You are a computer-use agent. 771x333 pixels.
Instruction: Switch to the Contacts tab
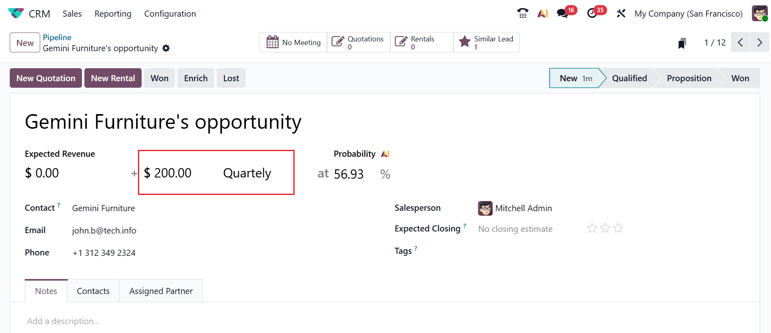coord(93,291)
